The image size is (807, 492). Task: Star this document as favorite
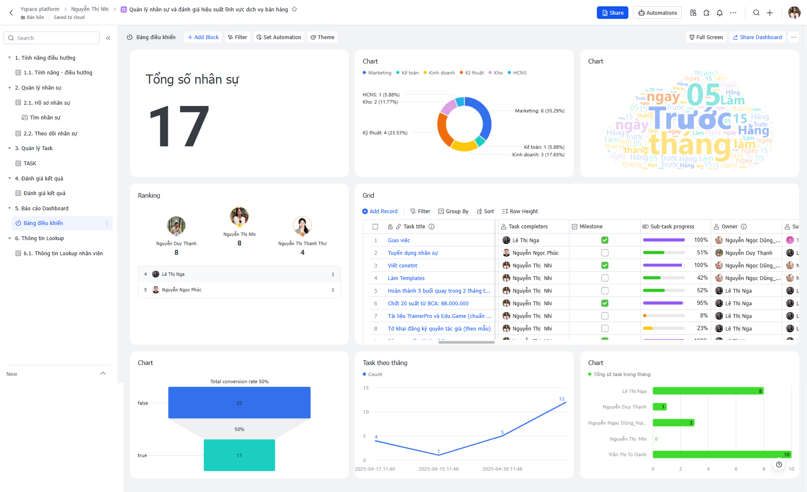pos(295,9)
